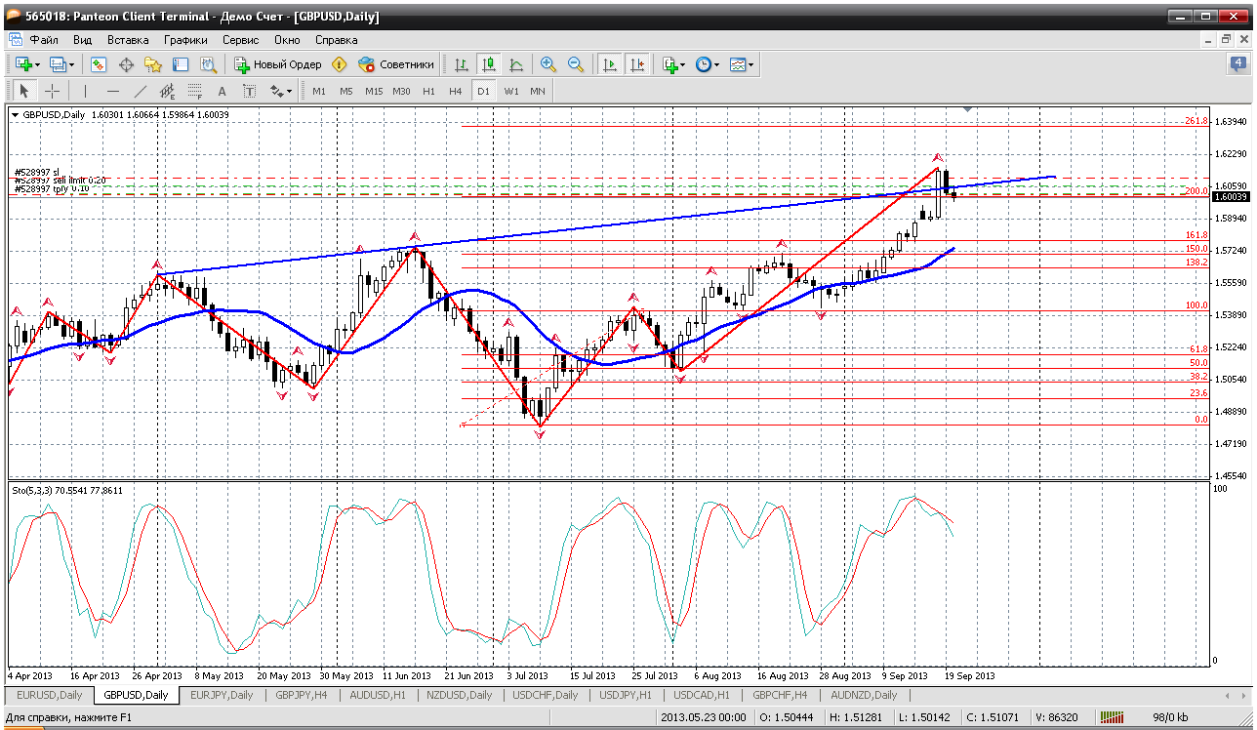Image resolution: width=1257 pixels, height=730 pixels.
Task: Switch chart to bar chart mode
Action: click(462, 64)
